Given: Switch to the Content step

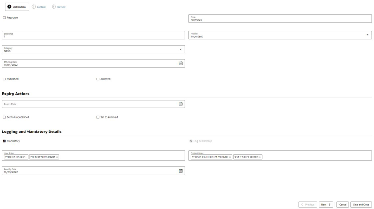Looking at the screenshot, I should [39, 7].
